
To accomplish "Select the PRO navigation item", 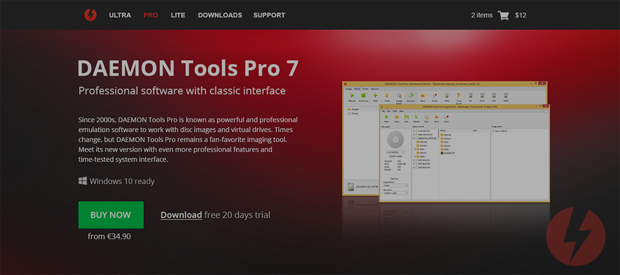I will pos(151,15).
